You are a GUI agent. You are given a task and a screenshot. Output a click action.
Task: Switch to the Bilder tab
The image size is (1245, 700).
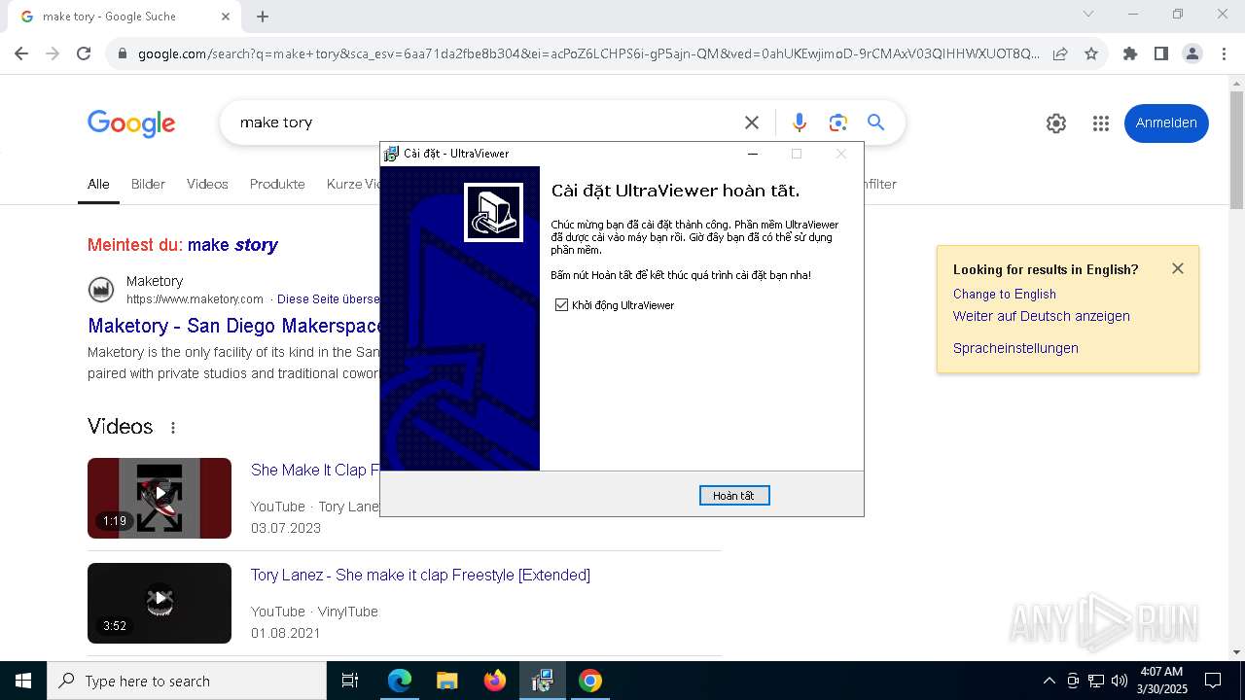pyautogui.click(x=148, y=184)
